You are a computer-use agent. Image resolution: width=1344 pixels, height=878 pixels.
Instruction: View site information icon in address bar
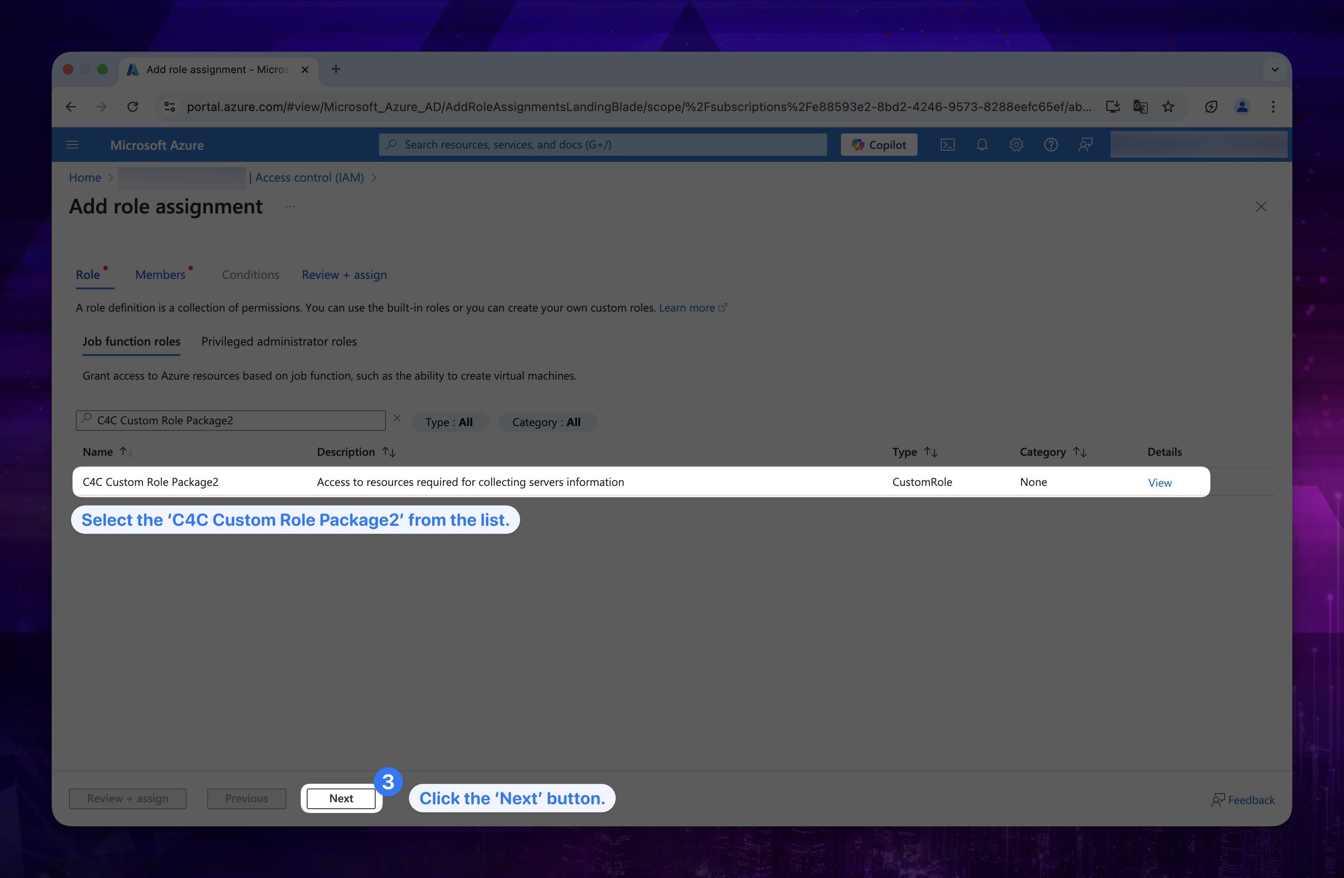pos(169,107)
